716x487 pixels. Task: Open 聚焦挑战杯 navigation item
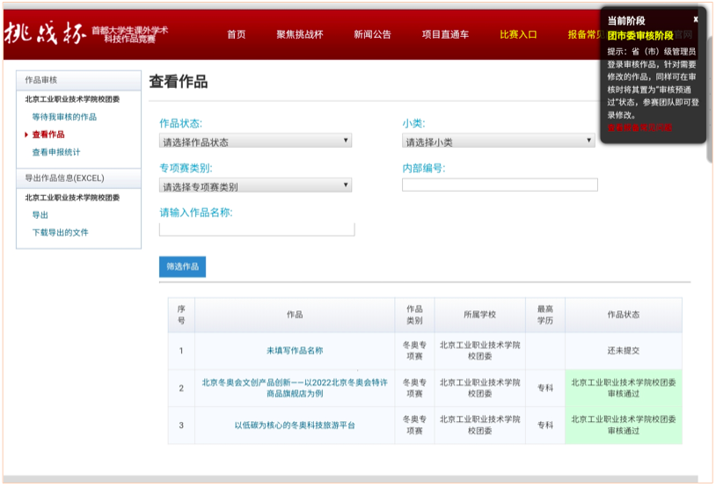pos(300,35)
